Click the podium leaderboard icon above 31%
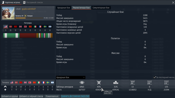The width and height of the screenshot is (175, 98). pos(116,82)
